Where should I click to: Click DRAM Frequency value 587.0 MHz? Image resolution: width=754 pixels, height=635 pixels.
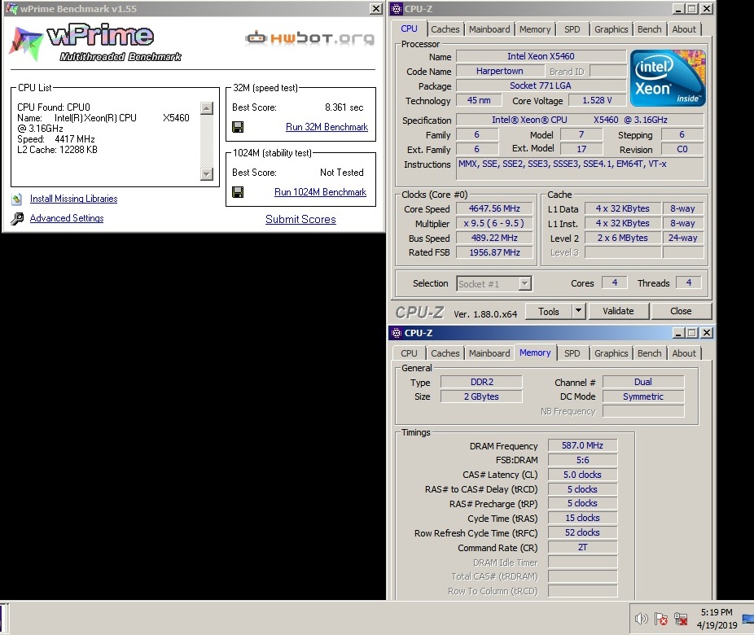(582, 445)
